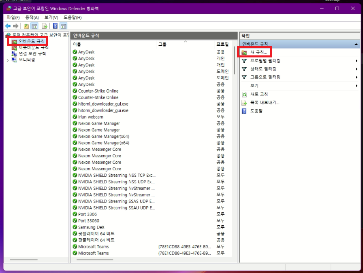Click green check icon of Iriun webcam

pos(75,117)
